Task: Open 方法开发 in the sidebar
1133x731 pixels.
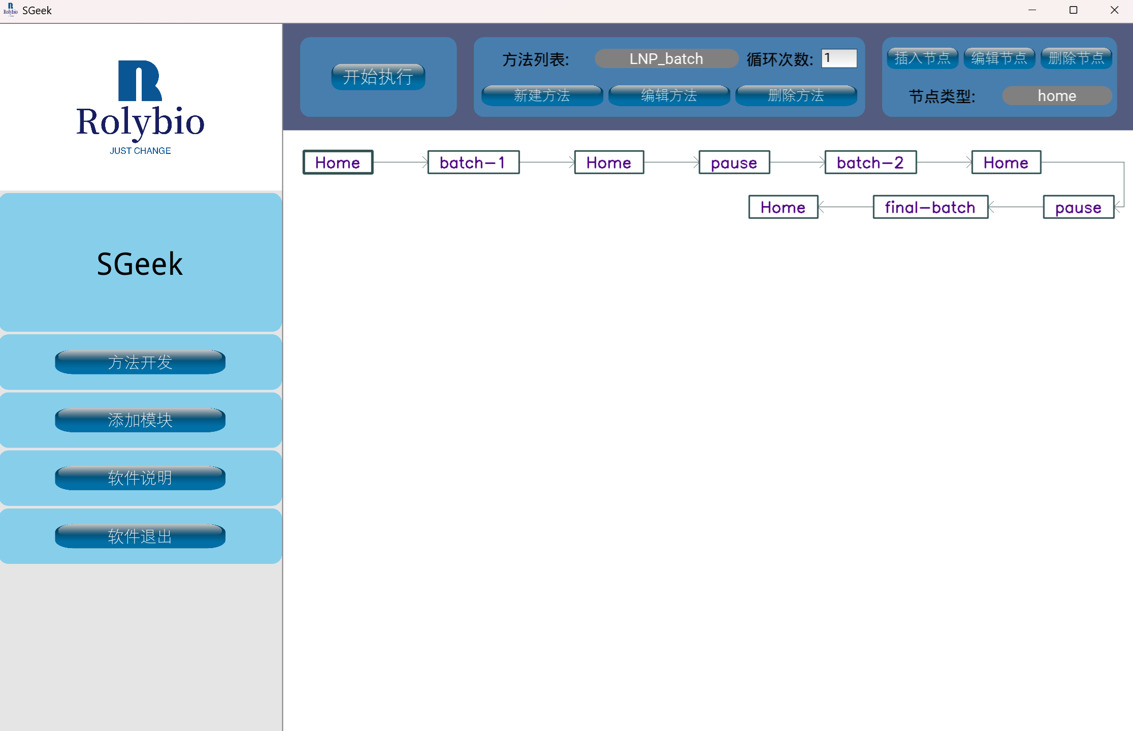Action: (x=140, y=362)
